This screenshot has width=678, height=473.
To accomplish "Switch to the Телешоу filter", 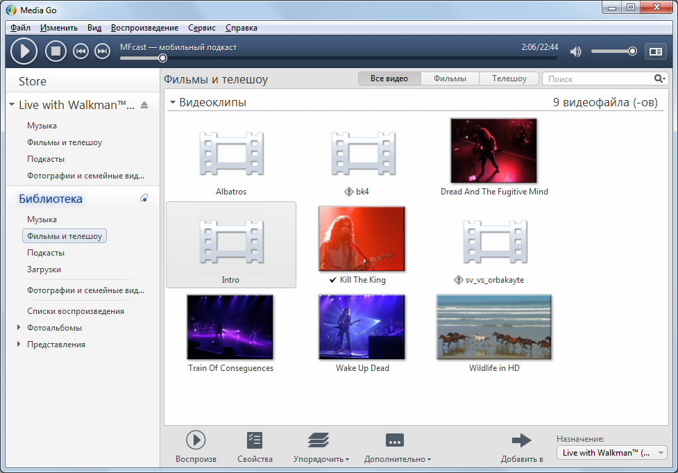I will tap(509, 78).
